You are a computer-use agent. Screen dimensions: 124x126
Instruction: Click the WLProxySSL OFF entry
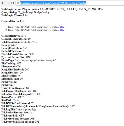[x=13, y=115]
